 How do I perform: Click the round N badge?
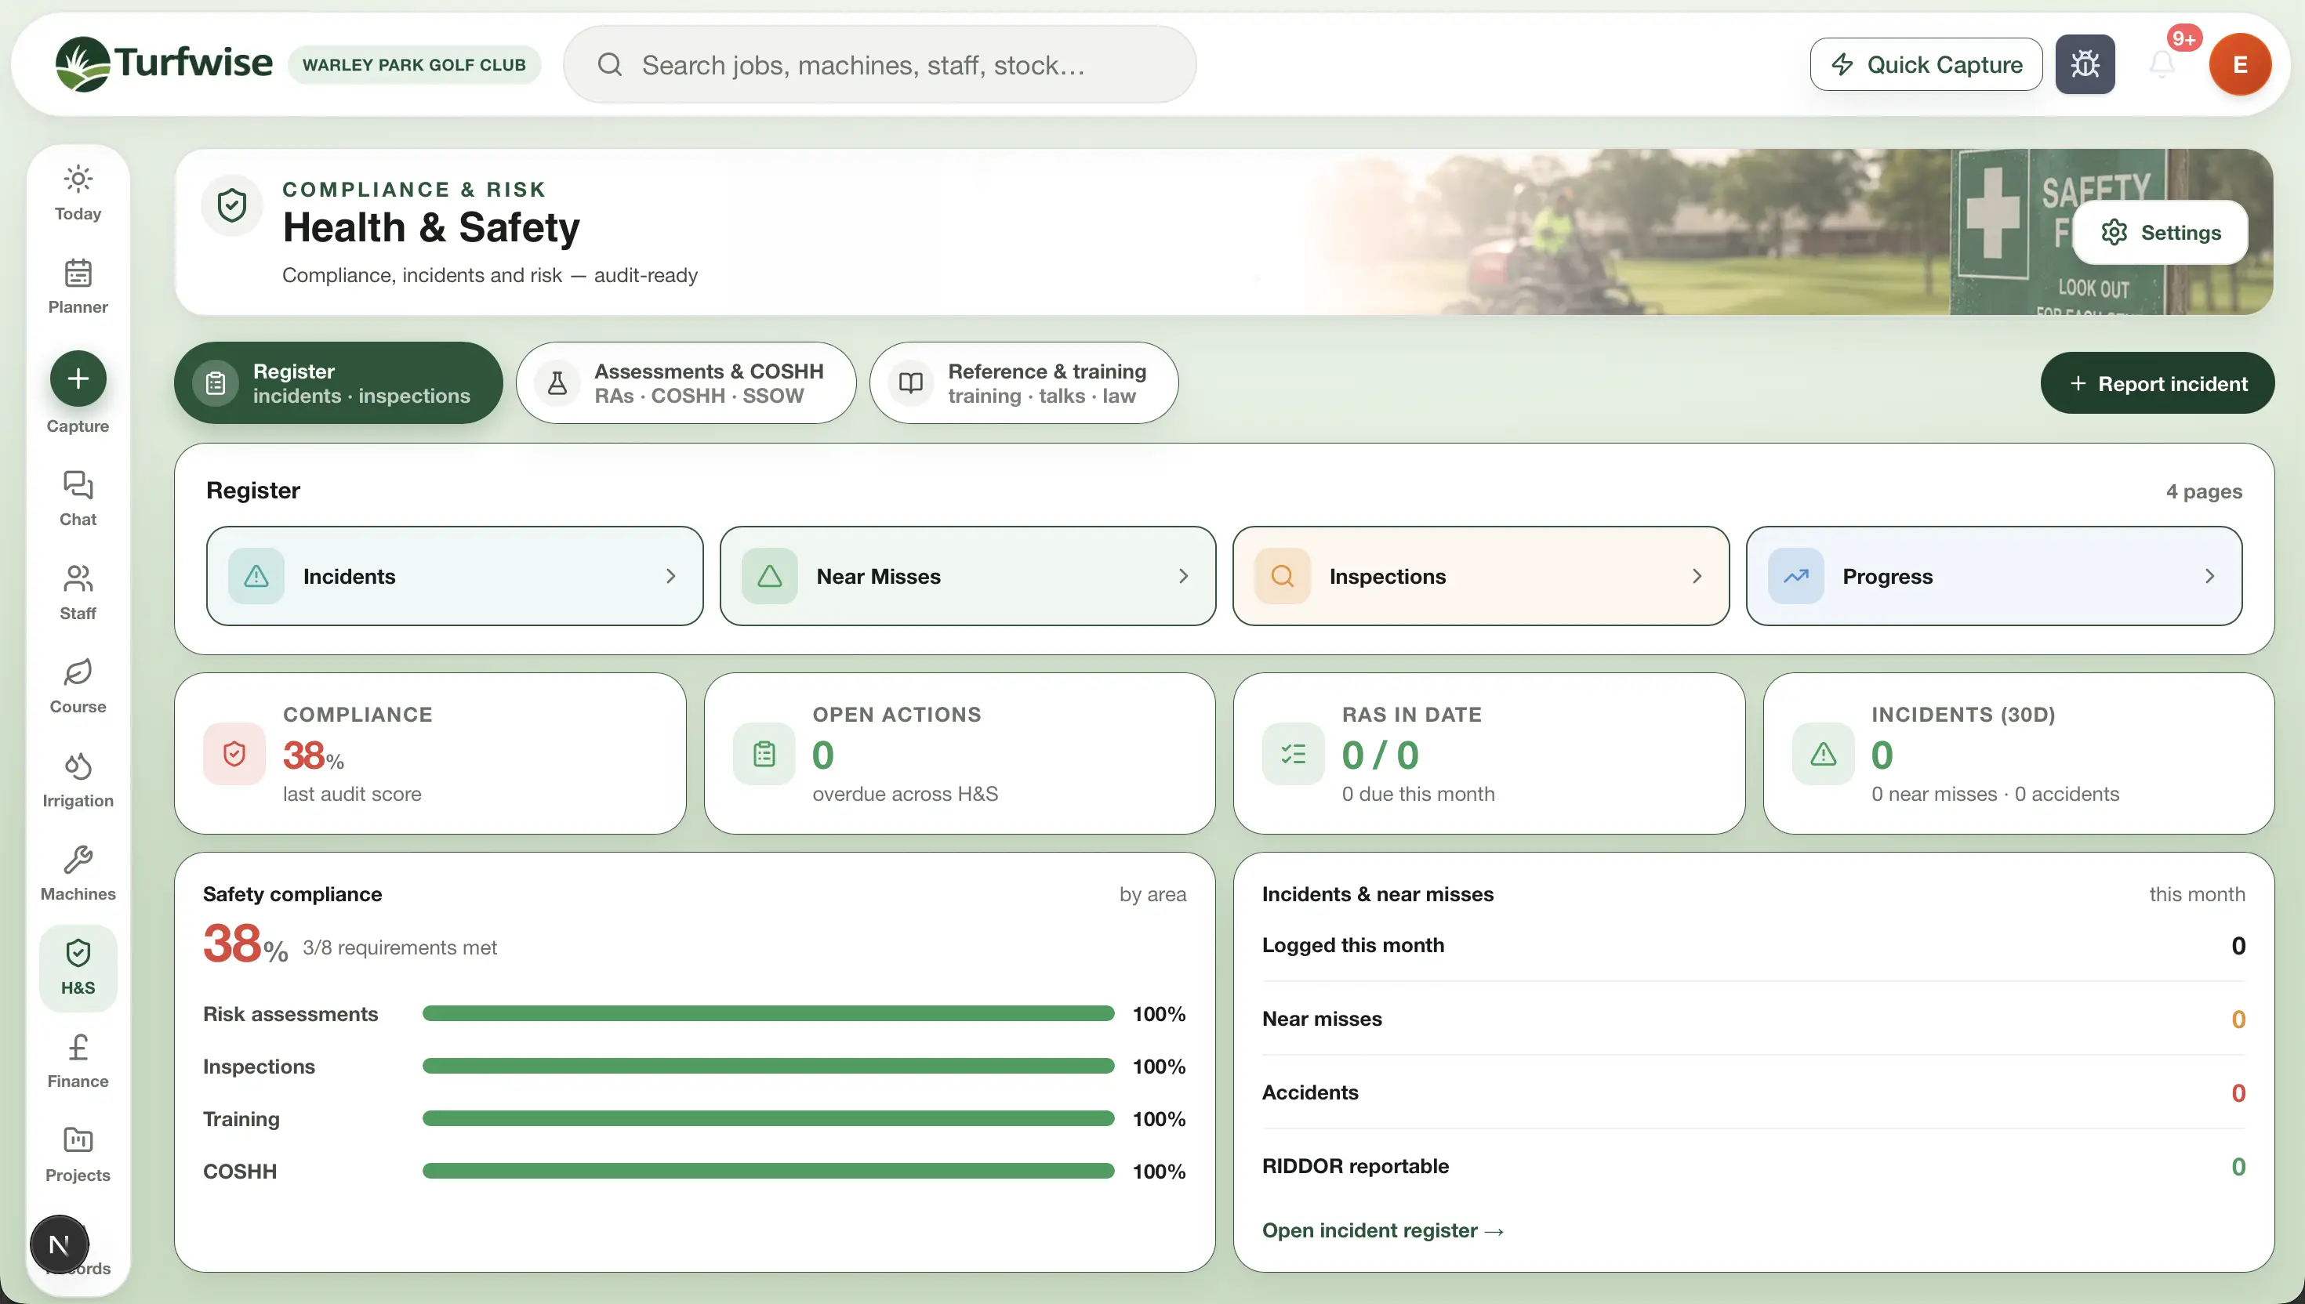[59, 1244]
